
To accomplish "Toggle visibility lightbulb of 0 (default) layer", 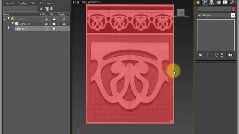I will click(9, 19).
